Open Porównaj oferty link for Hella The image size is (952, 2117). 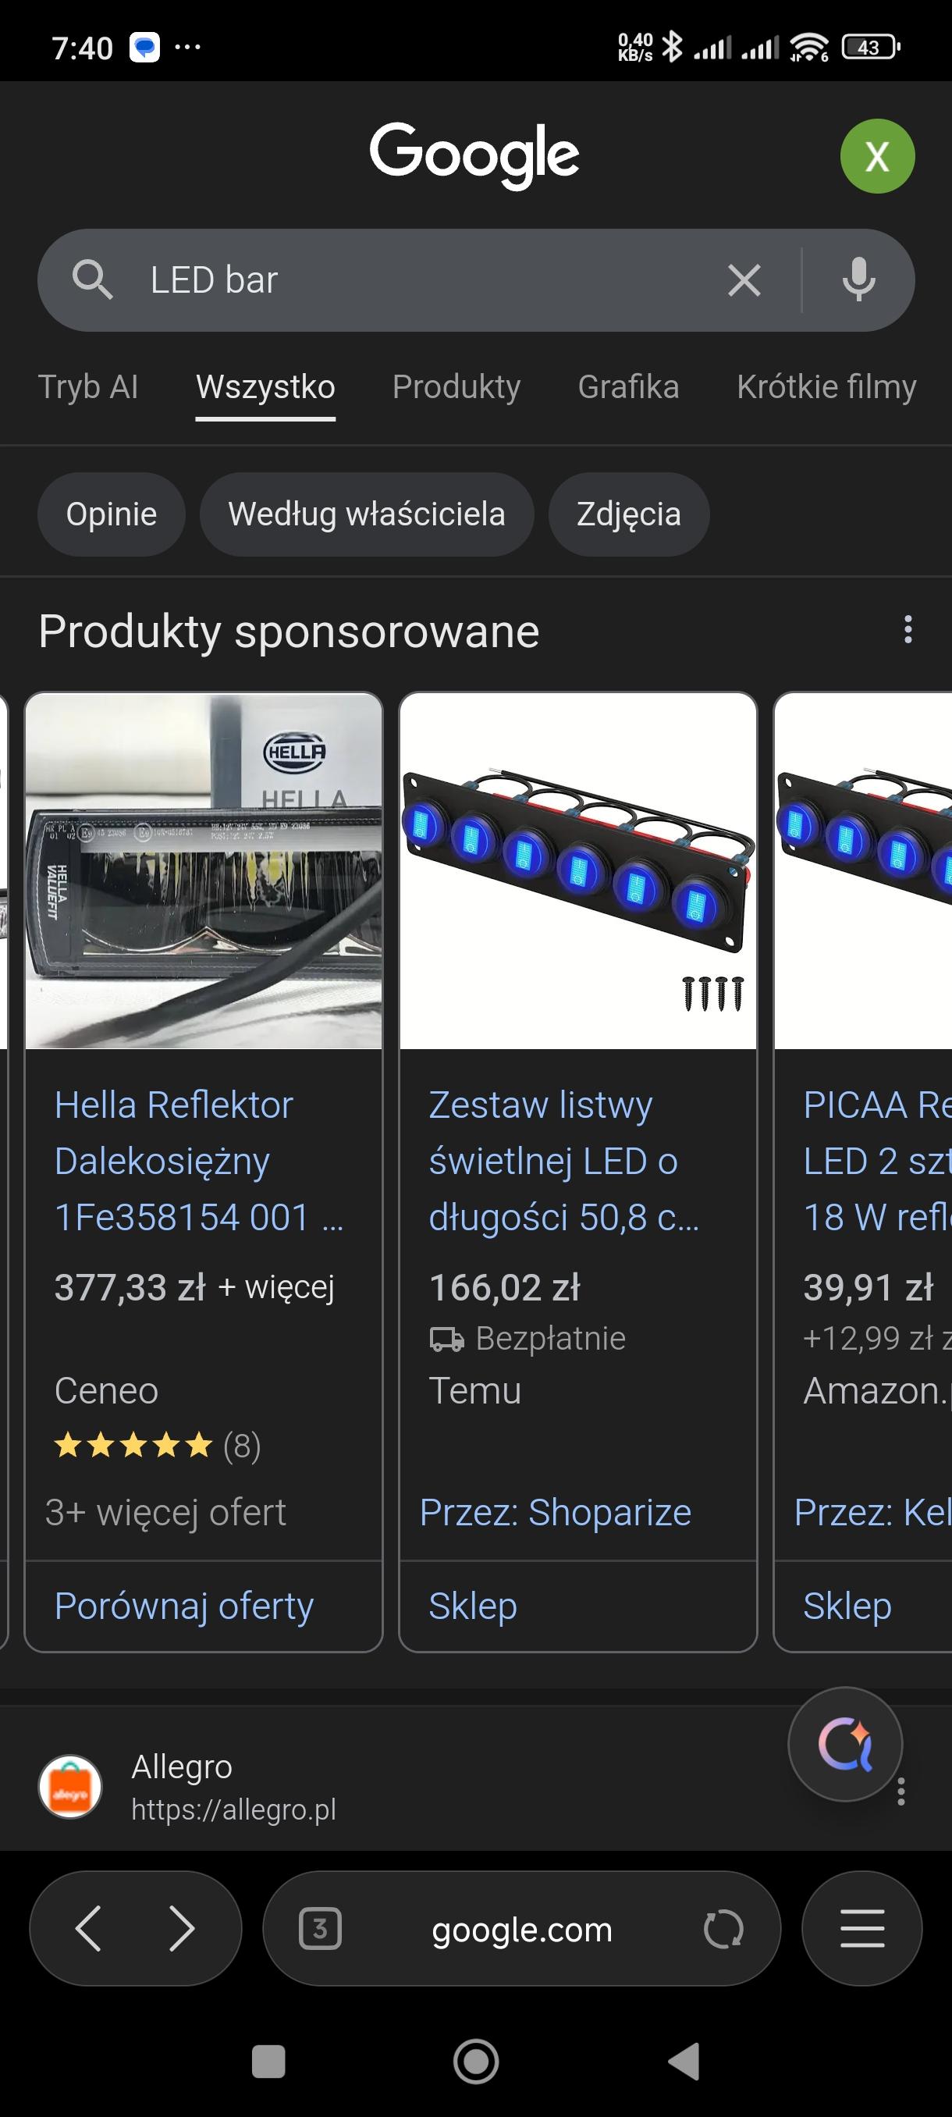click(x=184, y=1606)
